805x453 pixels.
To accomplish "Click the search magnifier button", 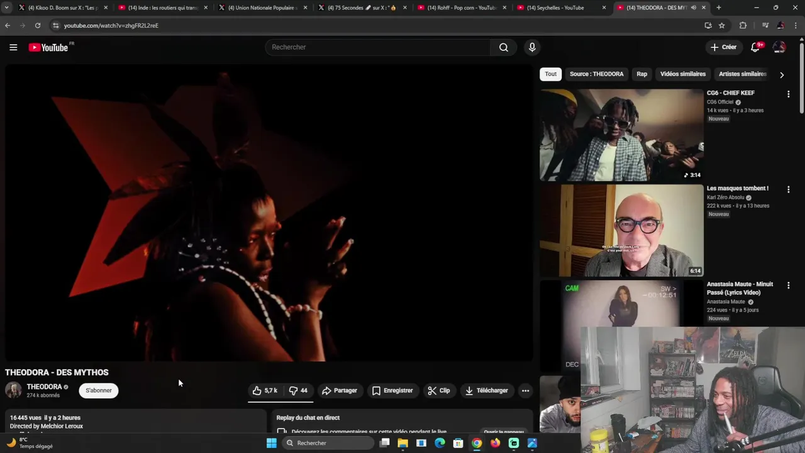I will point(504,47).
